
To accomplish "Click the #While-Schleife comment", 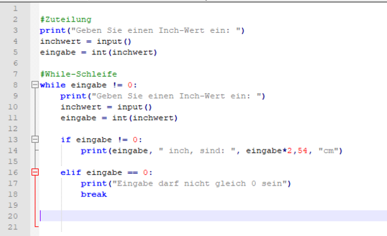I will [x=79, y=74].
